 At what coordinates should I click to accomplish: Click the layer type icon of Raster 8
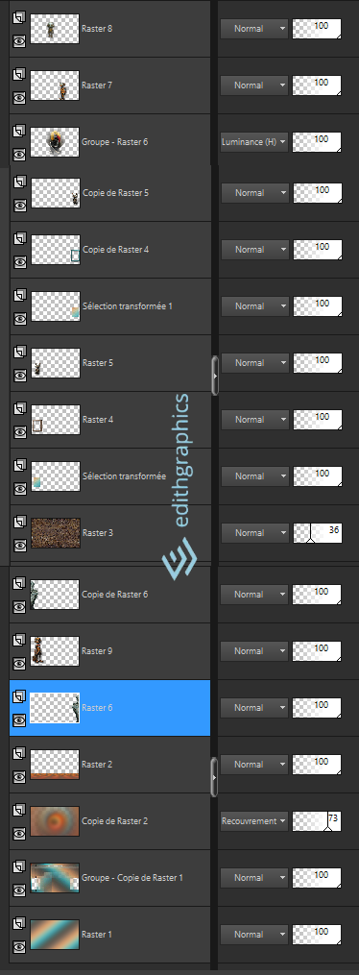[18, 18]
